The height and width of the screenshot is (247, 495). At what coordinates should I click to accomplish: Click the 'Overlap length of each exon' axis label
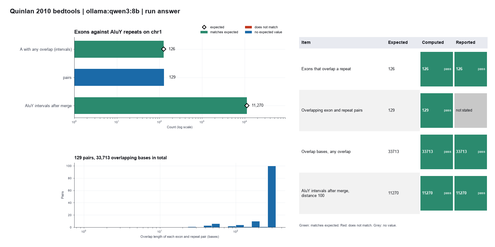click(180, 237)
